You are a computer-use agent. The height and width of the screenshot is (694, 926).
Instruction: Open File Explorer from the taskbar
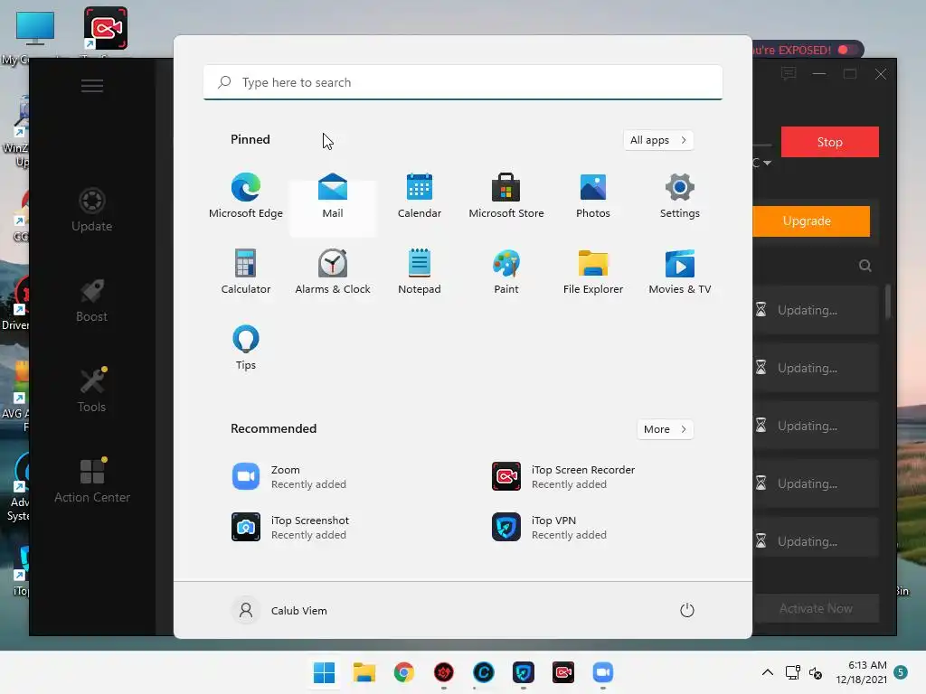coord(364,672)
